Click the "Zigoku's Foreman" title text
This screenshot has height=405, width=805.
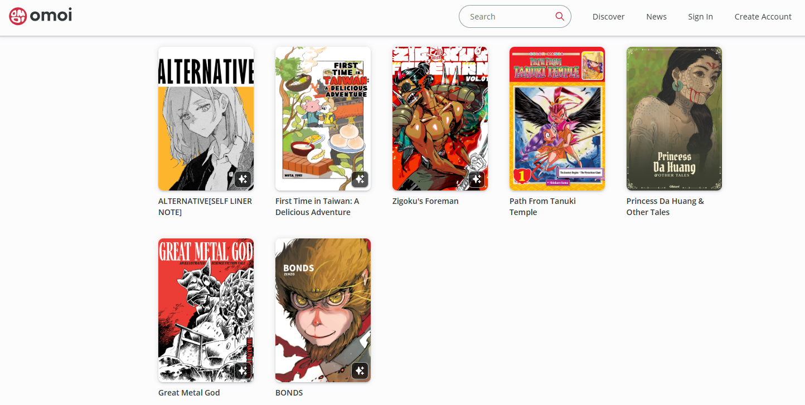[x=425, y=201]
